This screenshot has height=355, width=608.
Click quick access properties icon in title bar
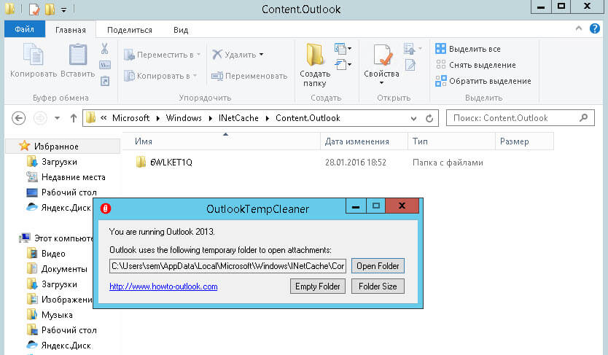point(34,9)
